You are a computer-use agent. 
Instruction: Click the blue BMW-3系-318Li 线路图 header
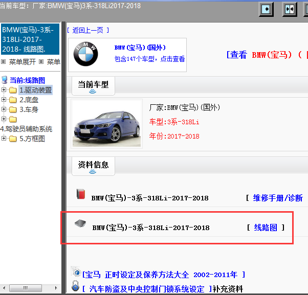pos(30,39)
